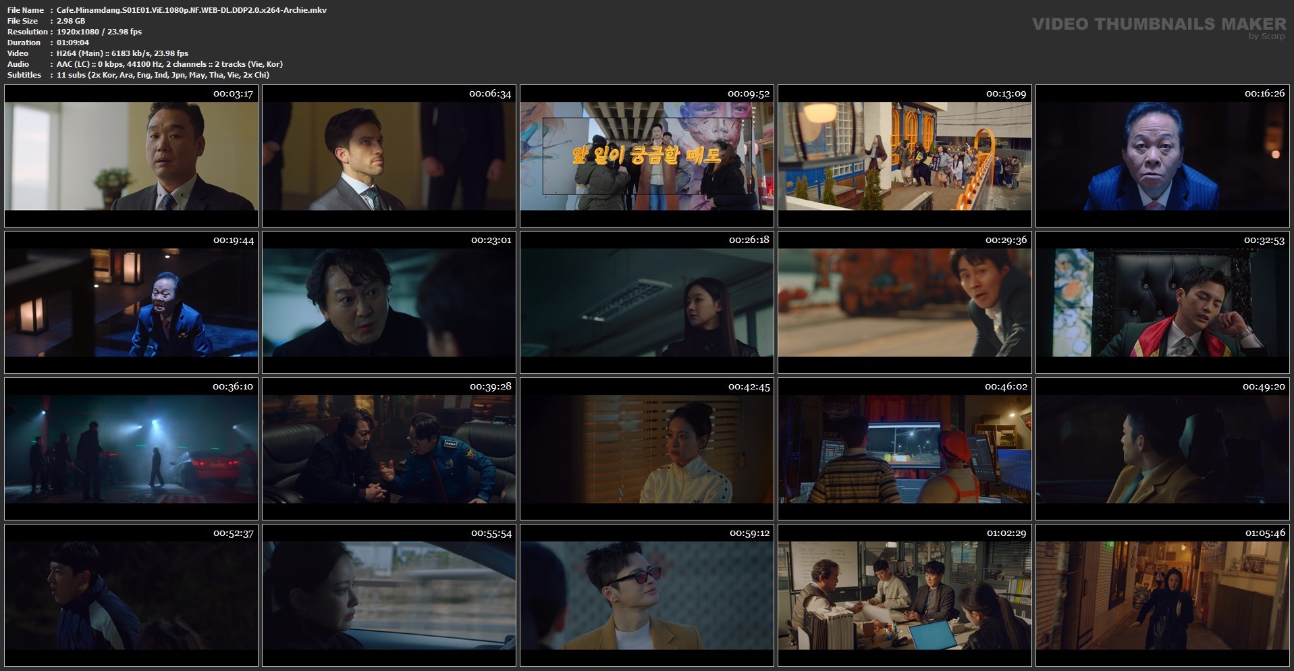Open the thumbnail at 01:02:29
The image size is (1294, 671).
(905, 595)
